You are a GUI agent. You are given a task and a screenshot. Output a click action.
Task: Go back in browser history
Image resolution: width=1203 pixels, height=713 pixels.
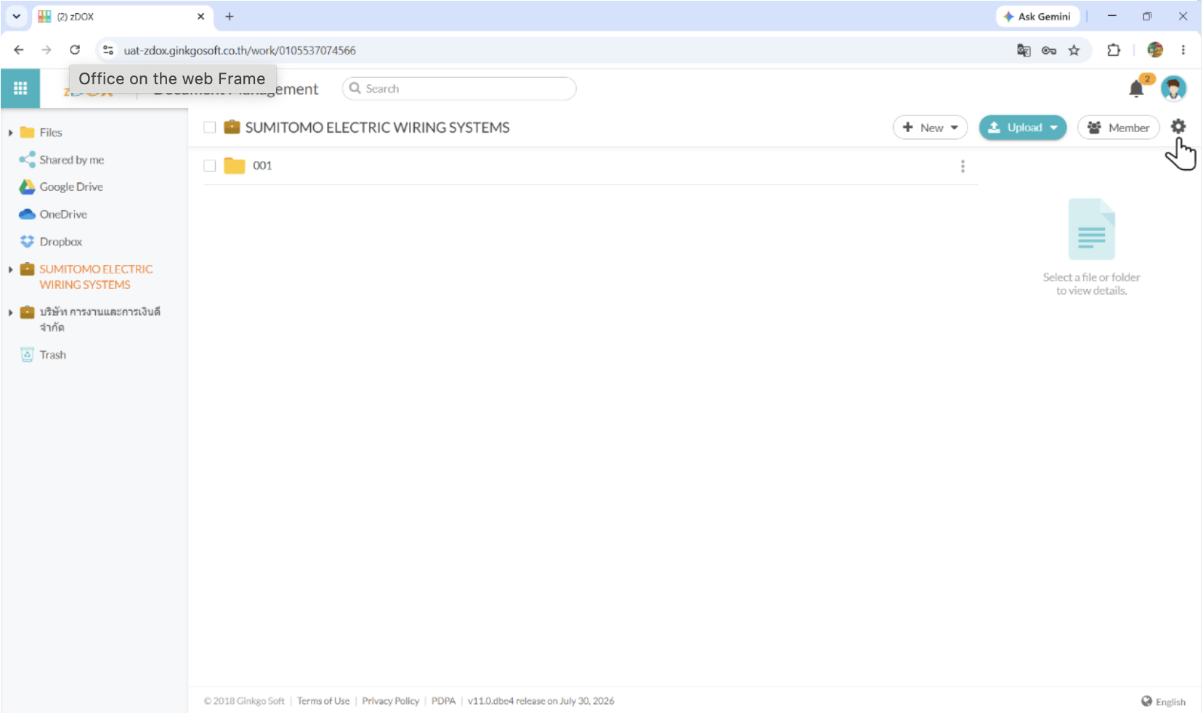pyautogui.click(x=19, y=50)
